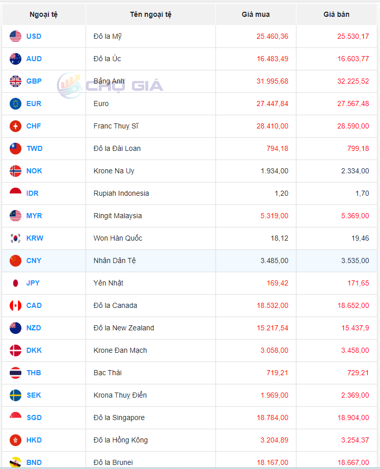380x469 pixels.
Task: Click the "Tên ngoại tệ" column header
Action: click(x=151, y=14)
